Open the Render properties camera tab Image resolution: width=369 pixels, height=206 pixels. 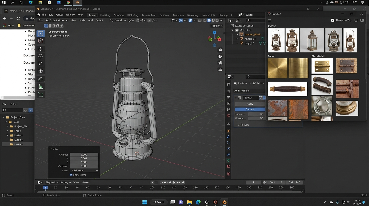point(228,92)
